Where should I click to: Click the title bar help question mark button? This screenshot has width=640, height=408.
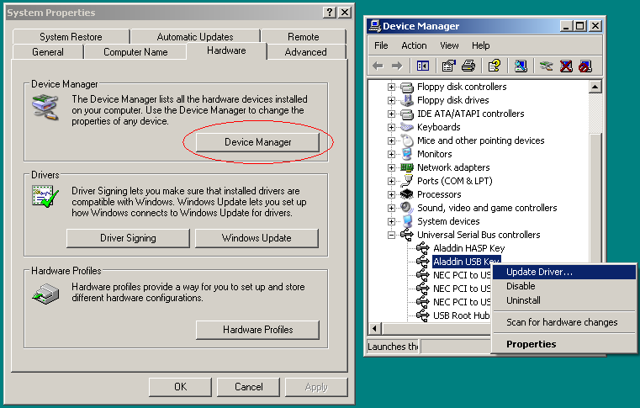329,13
